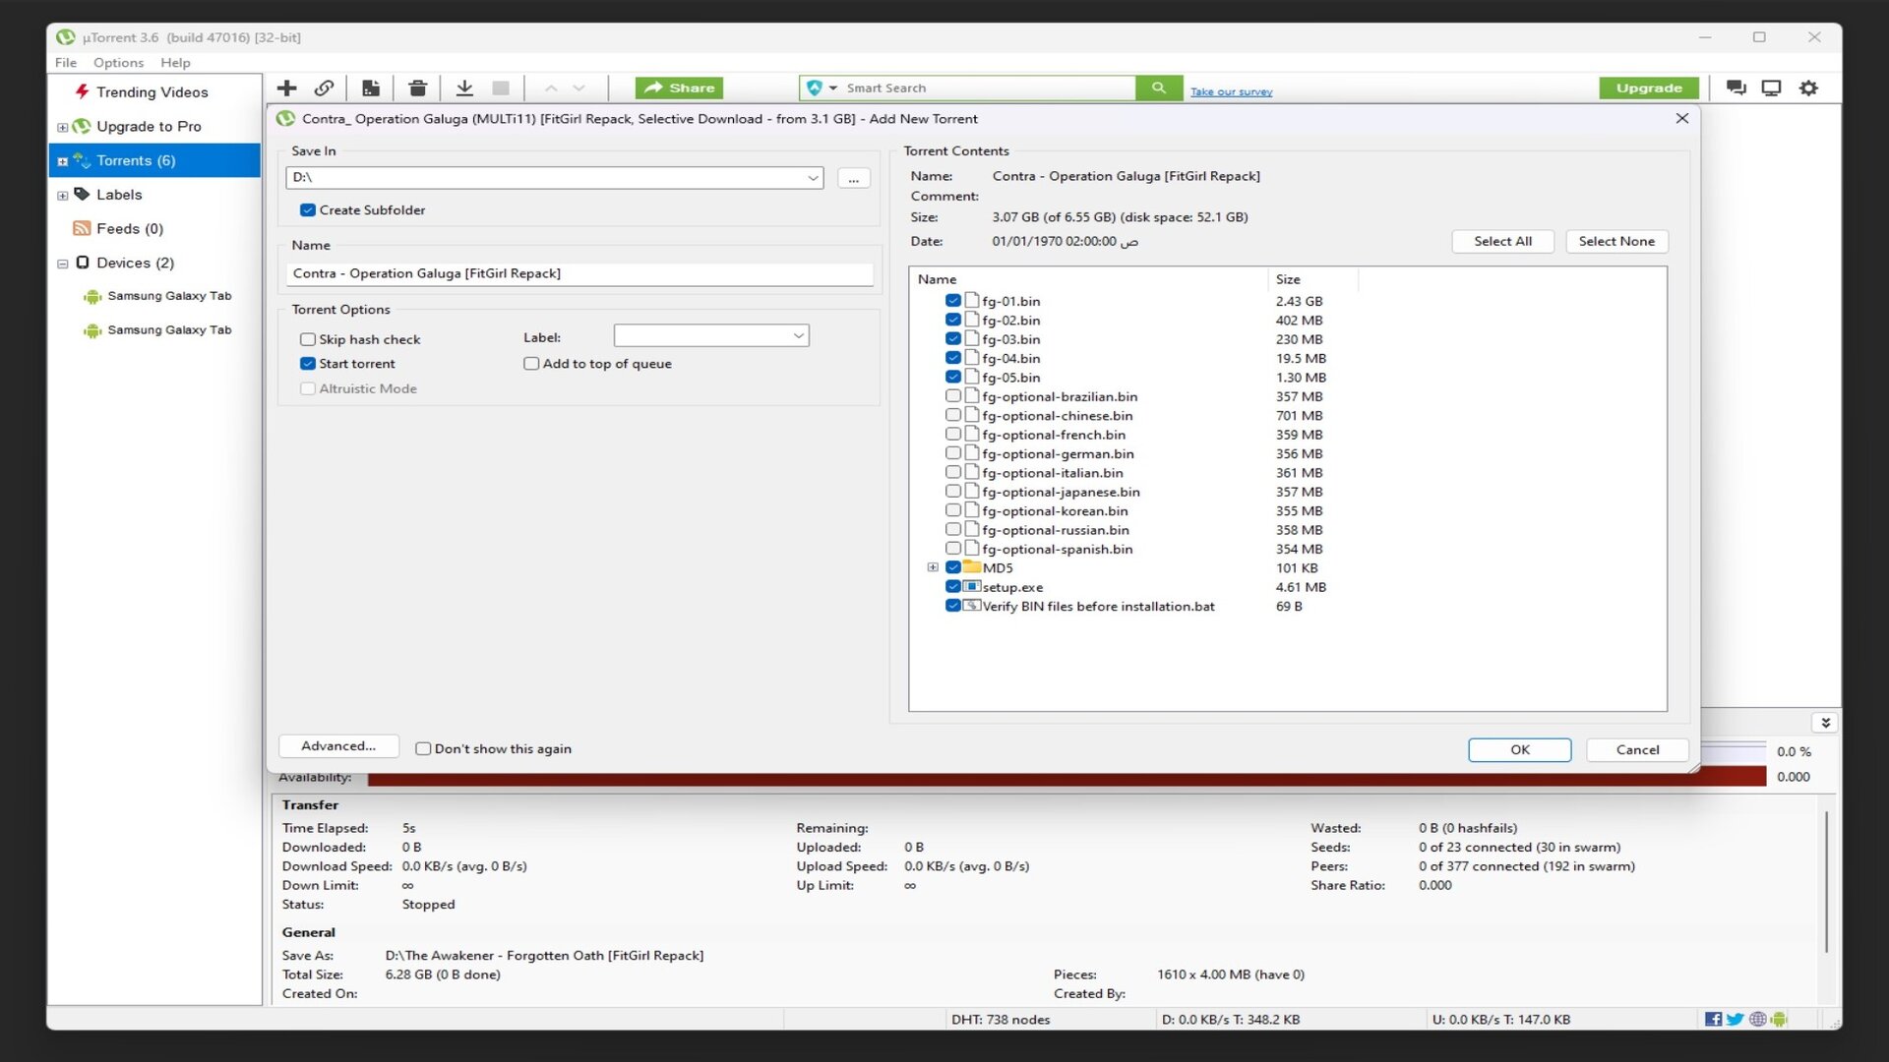Click the collapse double-chevron detail pane icon
1889x1062 pixels.
(x=1825, y=723)
